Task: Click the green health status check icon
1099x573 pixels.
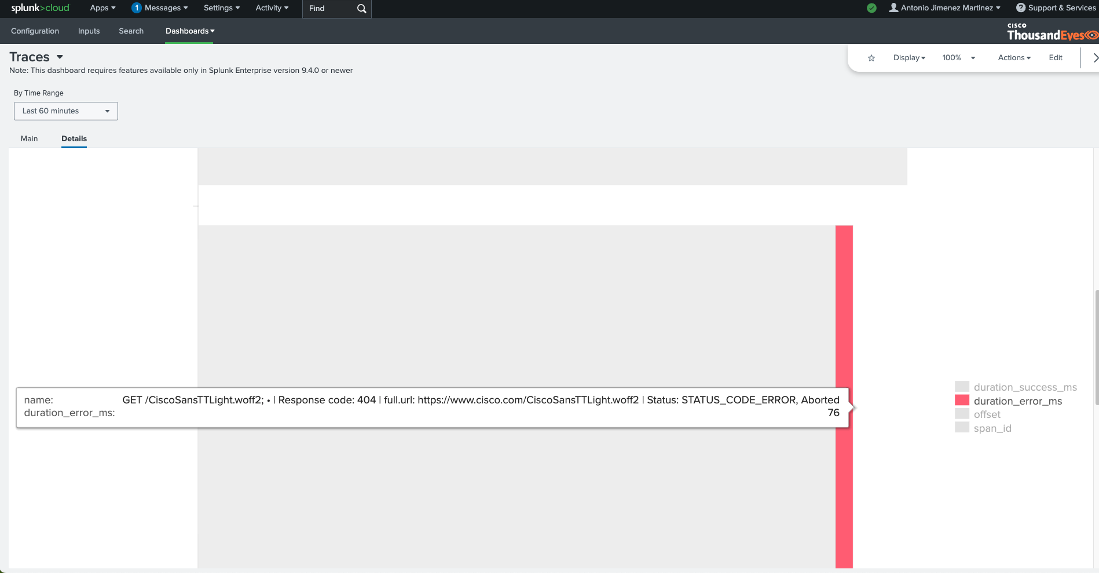Action: click(x=871, y=8)
